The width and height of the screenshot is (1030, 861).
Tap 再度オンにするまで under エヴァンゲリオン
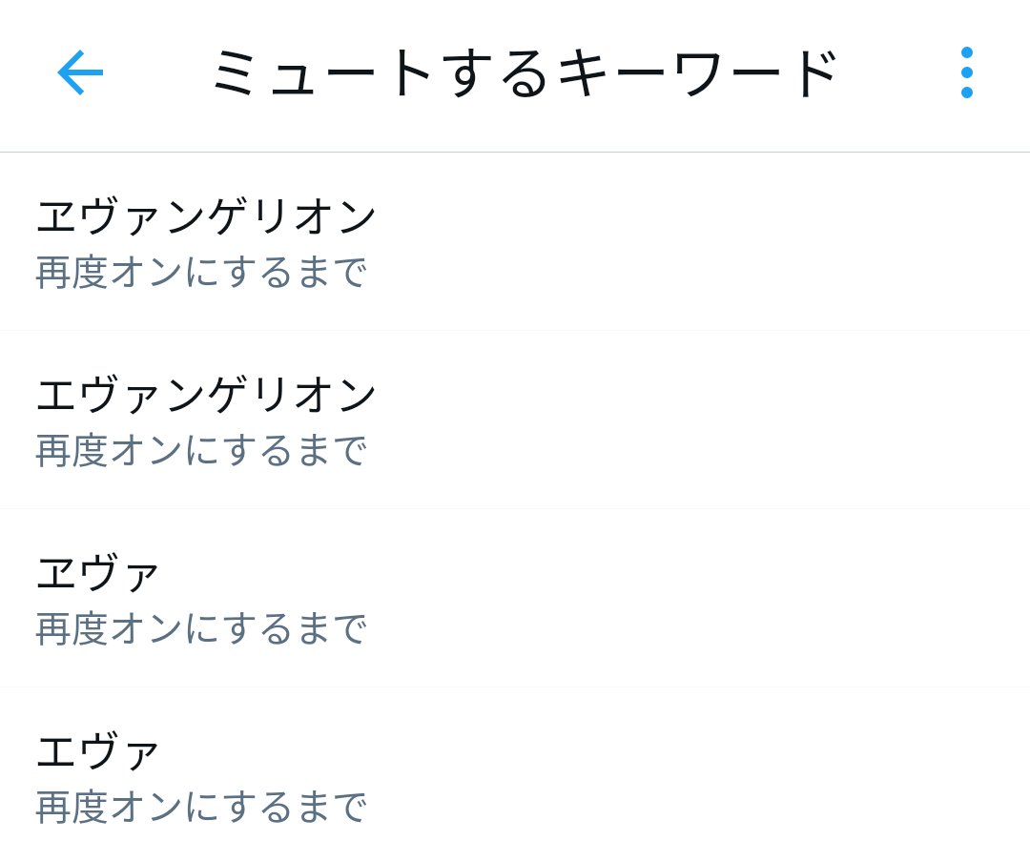coord(201,451)
